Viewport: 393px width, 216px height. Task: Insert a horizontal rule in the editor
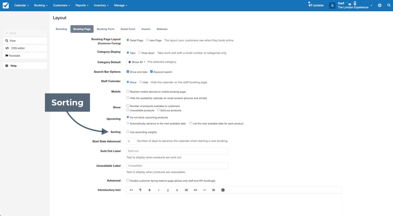(204, 190)
